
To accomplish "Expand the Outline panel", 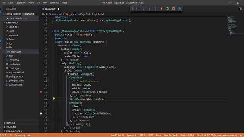I will 11,123.
